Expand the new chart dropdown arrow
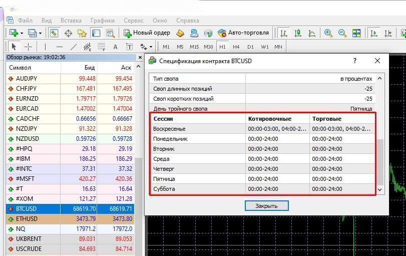The image size is (406, 256). point(22,33)
